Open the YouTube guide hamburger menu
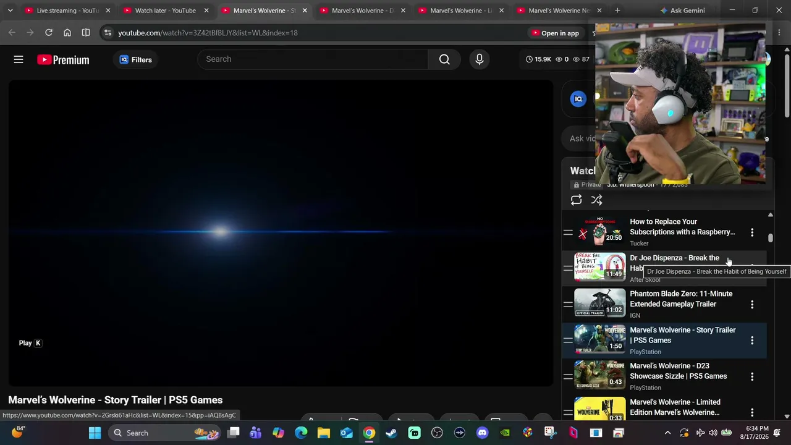This screenshot has width=791, height=445. tap(19, 59)
